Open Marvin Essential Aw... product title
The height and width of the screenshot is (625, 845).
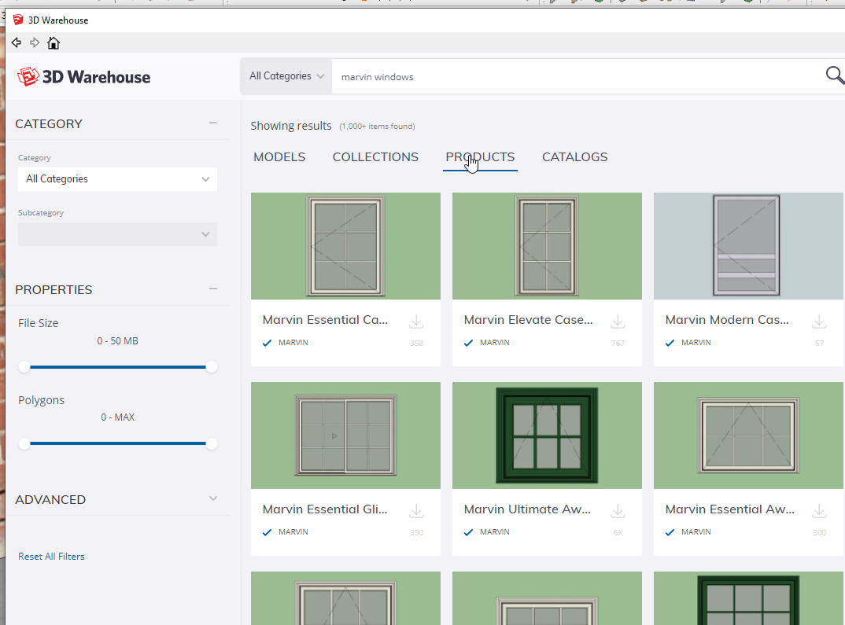click(x=729, y=509)
